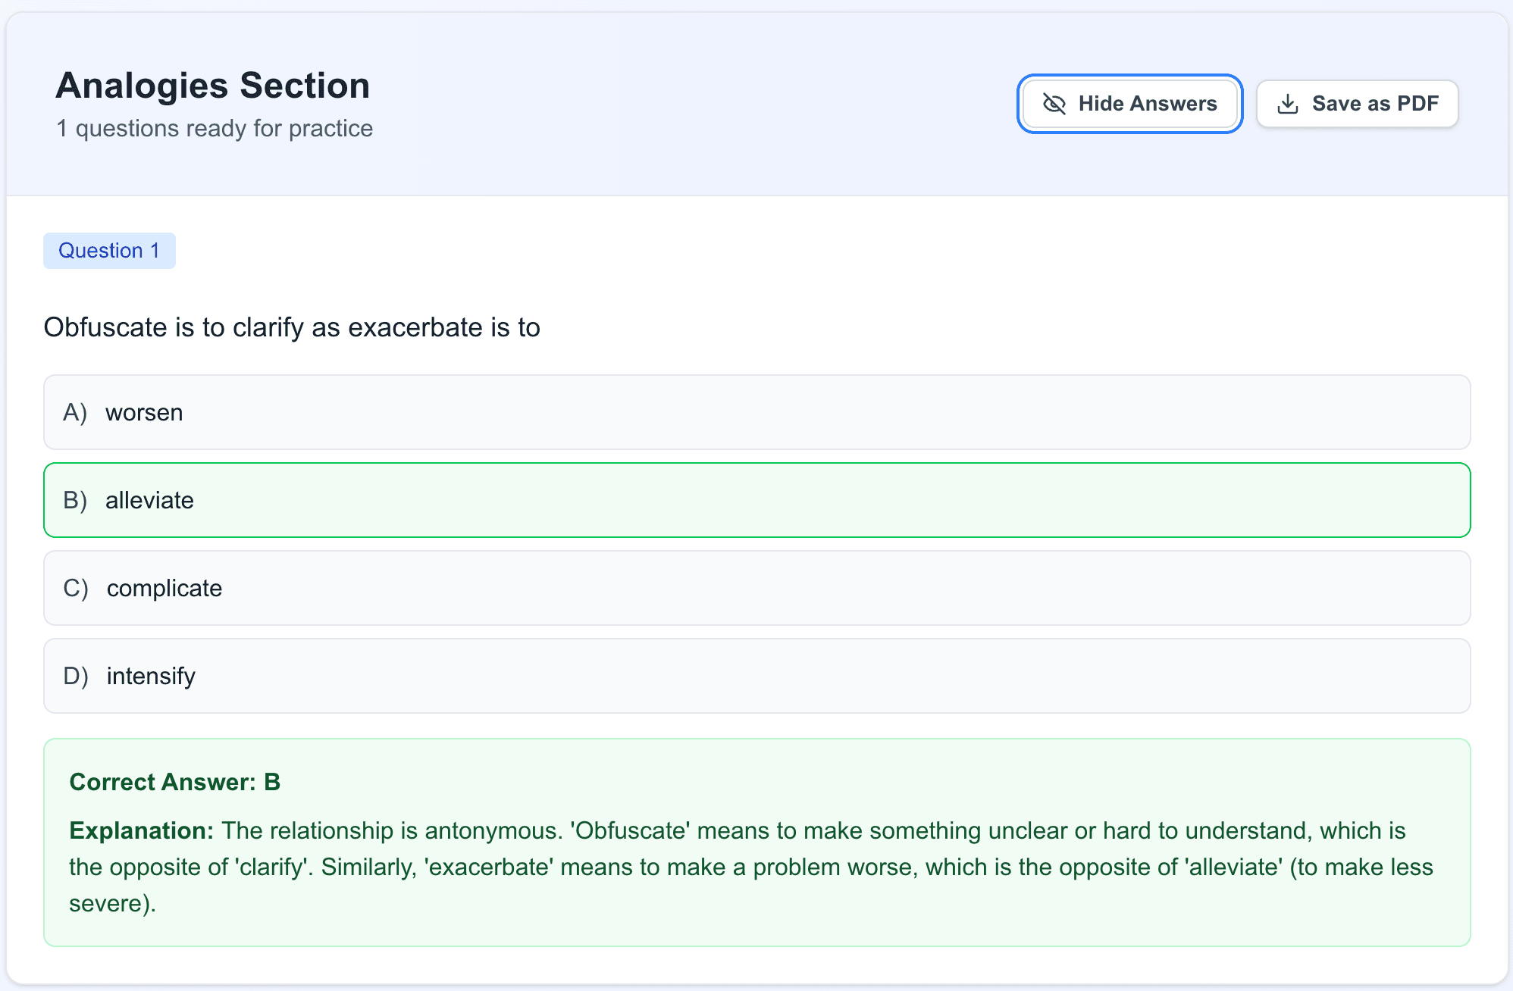Click the "Hide Answers" button text
This screenshot has height=991, width=1513.
[1148, 104]
